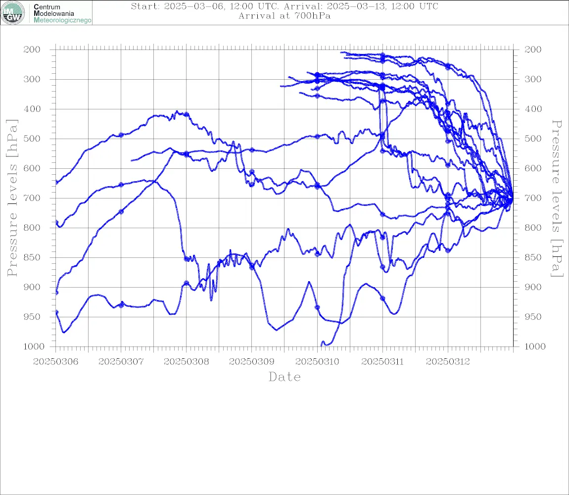Click the right axis 950 label
Screen dimensions: 569x495
(533, 317)
